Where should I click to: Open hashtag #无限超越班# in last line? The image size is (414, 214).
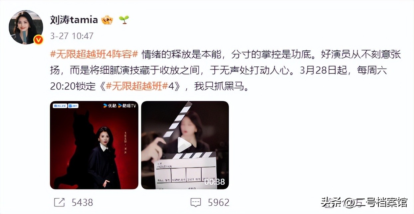coord(136,86)
